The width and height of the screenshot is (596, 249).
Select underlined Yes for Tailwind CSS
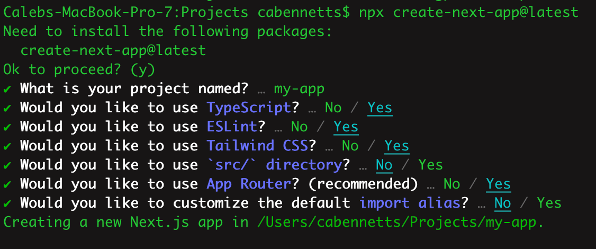point(397,146)
